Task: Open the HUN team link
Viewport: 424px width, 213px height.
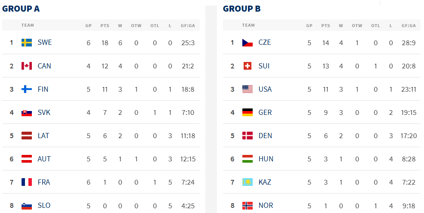Action: coord(266,159)
